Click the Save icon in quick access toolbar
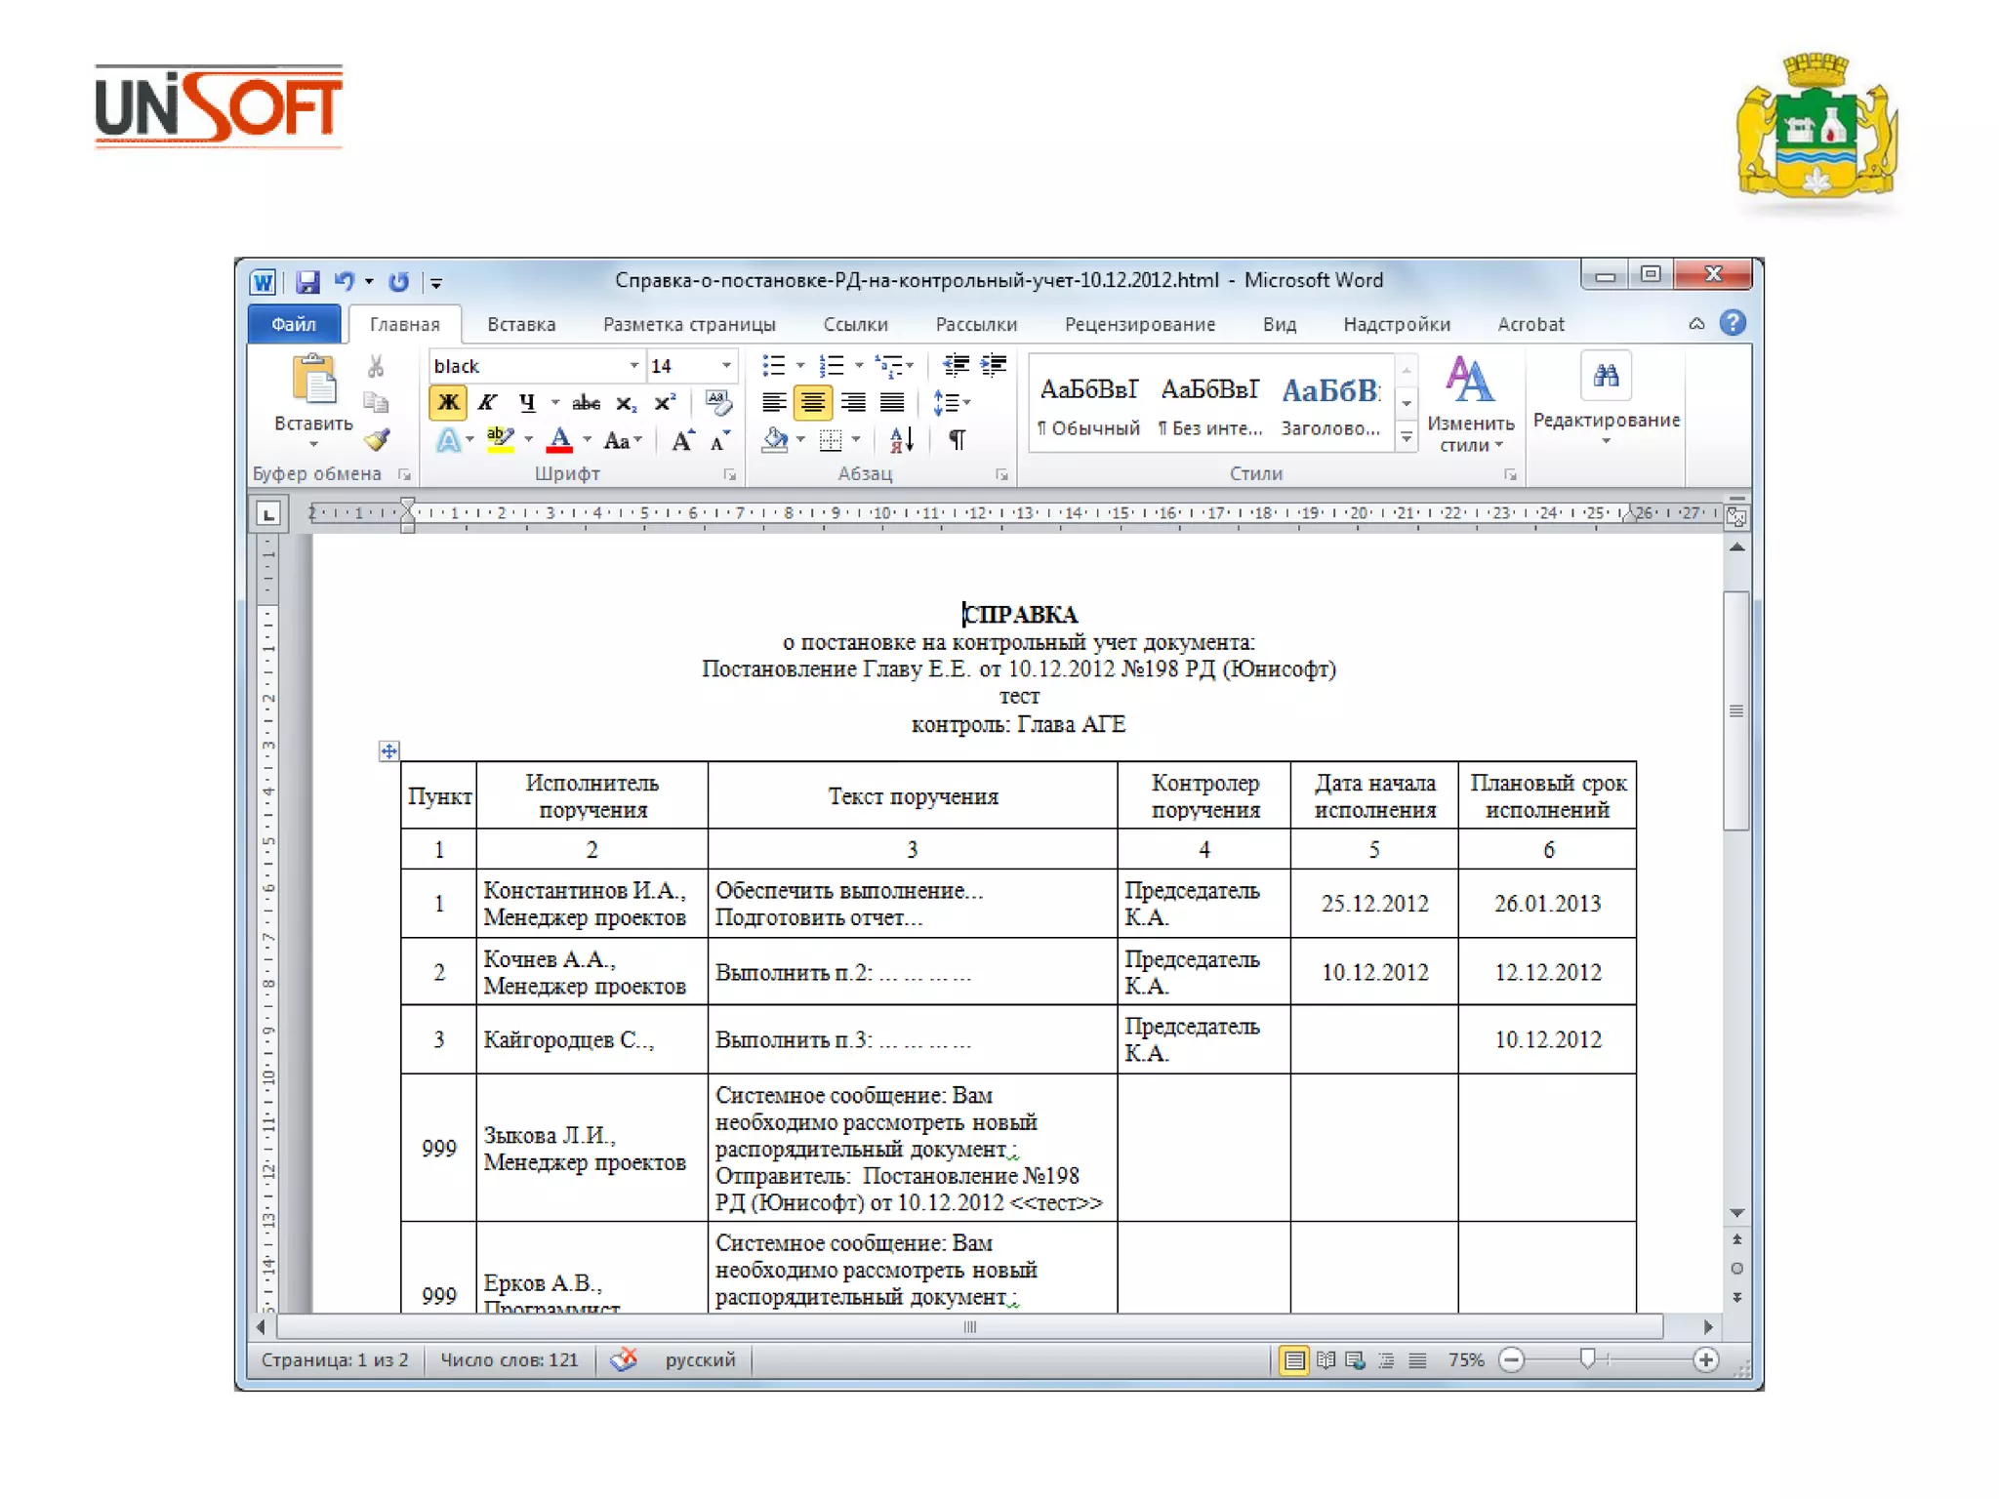Screen dimensions: 1999x1499 (307, 282)
